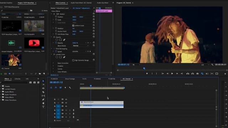228x128 pixels.
Task: Create rectangle mask under Opacity
Action: [x=61, y=40]
